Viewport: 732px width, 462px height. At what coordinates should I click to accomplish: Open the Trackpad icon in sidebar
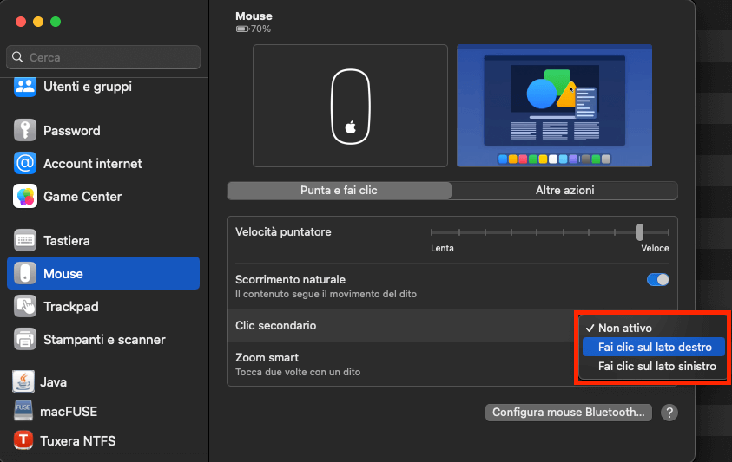click(25, 306)
